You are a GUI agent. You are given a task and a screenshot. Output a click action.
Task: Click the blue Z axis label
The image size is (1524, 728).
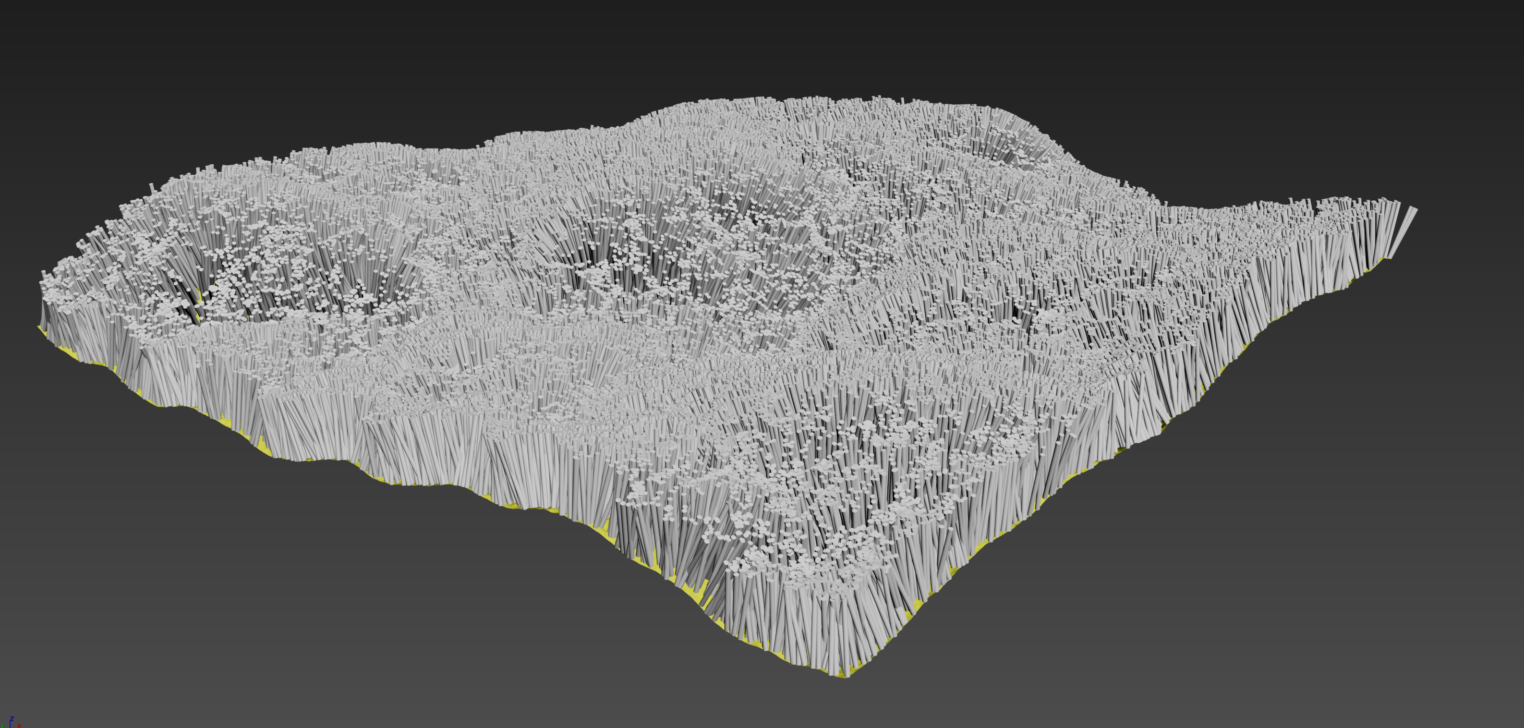tap(12, 718)
